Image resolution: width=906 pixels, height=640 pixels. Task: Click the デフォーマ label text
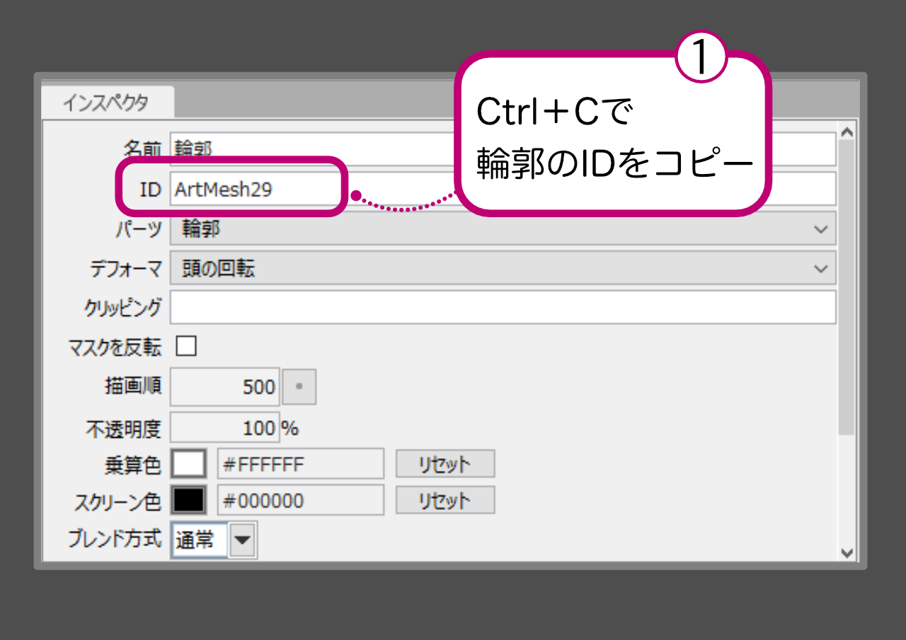tap(126, 269)
